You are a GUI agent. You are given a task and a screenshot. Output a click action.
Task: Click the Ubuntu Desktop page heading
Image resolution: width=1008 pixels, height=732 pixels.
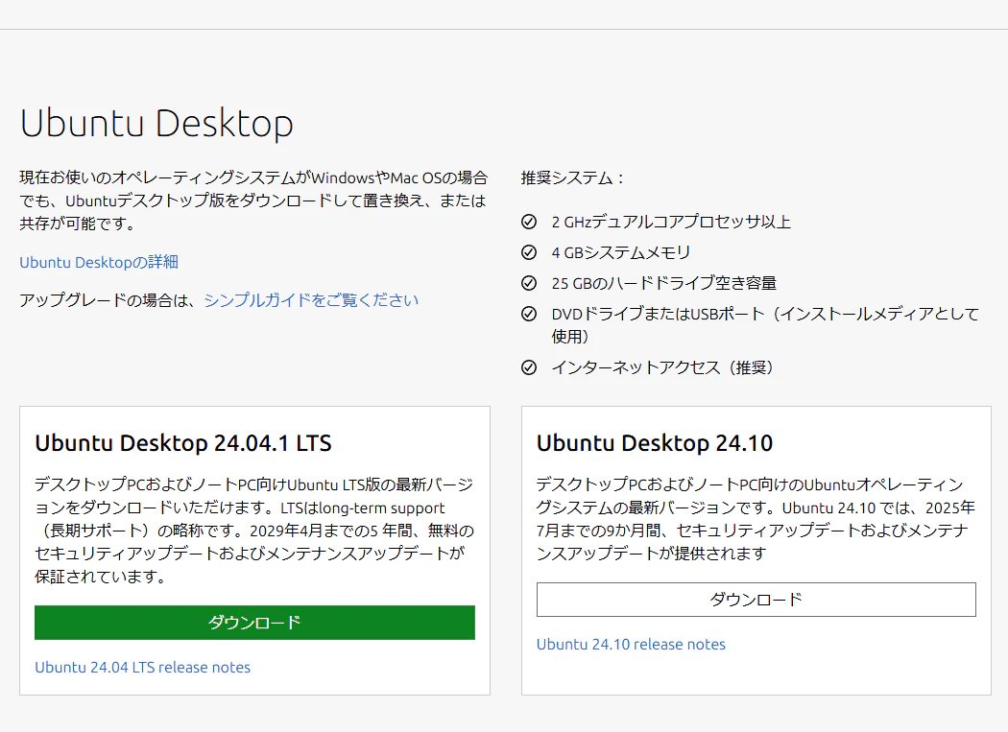coord(156,124)
